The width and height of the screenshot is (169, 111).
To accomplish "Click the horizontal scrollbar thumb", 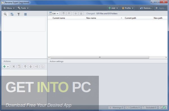I will pyautogui.click(x=100, y=57).
